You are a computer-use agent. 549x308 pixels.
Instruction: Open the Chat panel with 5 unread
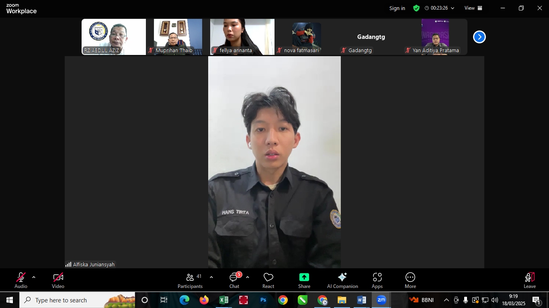pos(234,280)
